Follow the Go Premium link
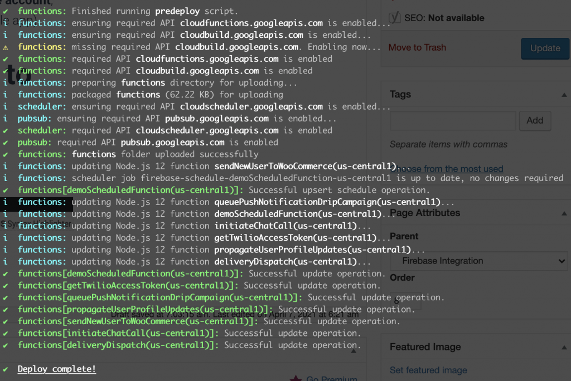This screenshot has height=381, width=571. click(x=332, y=379)
